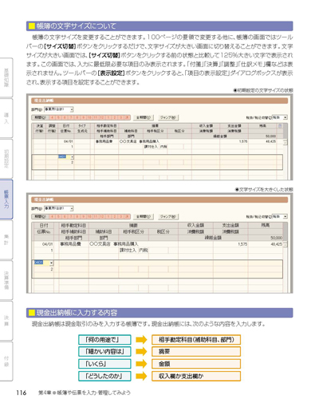
Task: Click the 全期間 button in the enlarged-text ledger
Action: click(x=144, y=216)
